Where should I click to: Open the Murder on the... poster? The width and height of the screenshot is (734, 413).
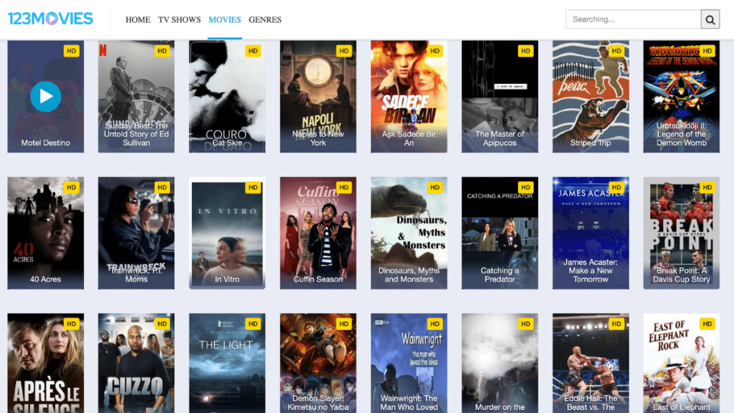click(x=500, y=364)
